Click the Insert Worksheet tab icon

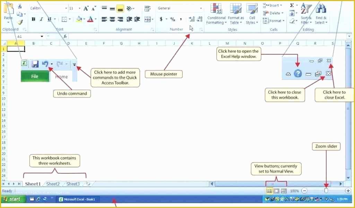(88, 184)
